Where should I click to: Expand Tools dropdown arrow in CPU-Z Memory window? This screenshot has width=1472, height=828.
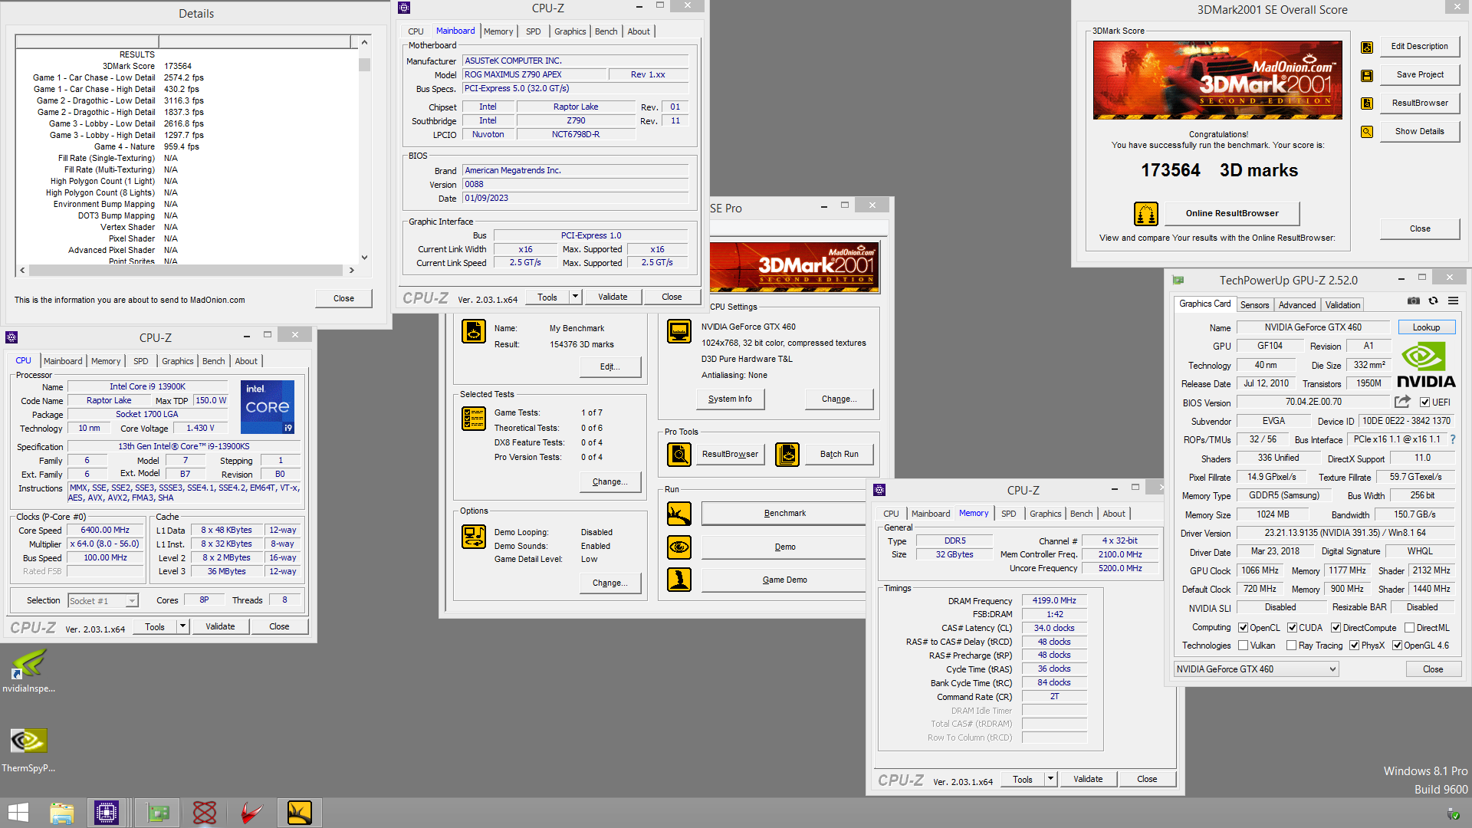pos(1051,779)
